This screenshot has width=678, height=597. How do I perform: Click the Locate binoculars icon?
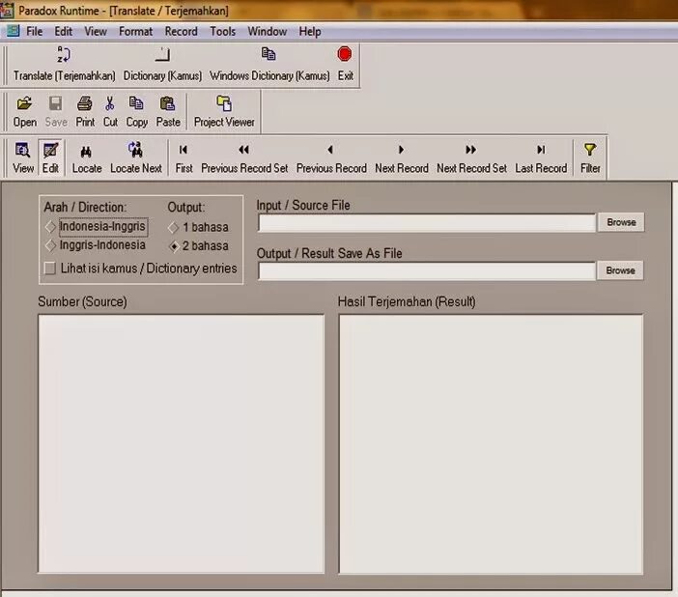pyautogui.click(x=86, y=152)
